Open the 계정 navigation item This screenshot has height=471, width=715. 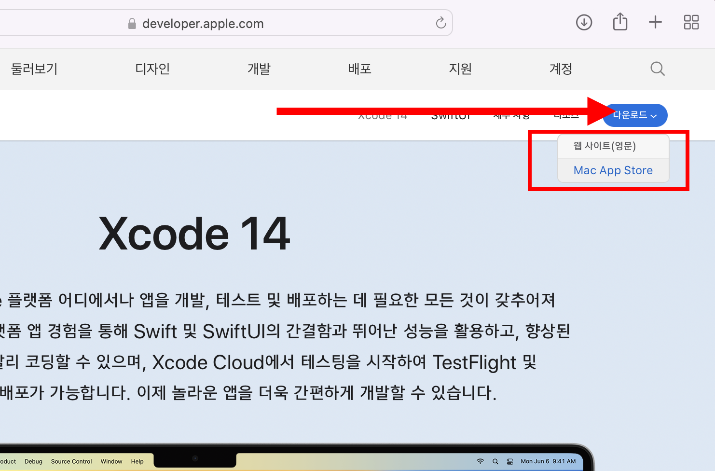point(561,69)
